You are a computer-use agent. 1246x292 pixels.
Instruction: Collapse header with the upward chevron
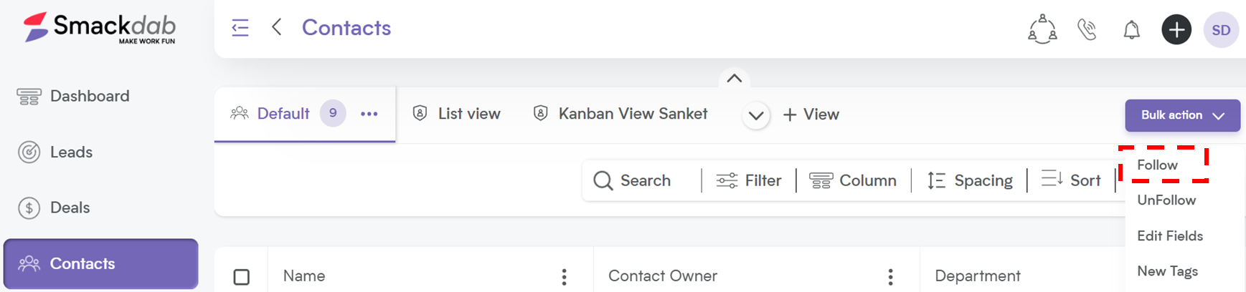pos(734,78)
